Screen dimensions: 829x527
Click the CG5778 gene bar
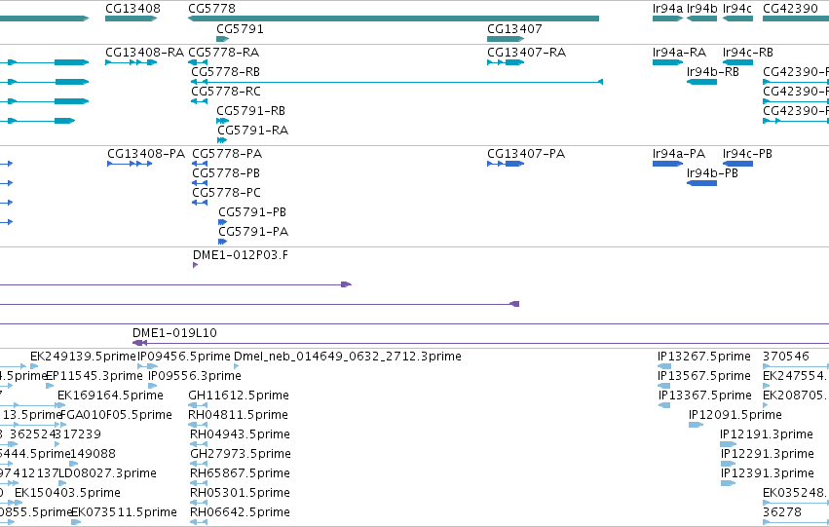tap(394, 19)
